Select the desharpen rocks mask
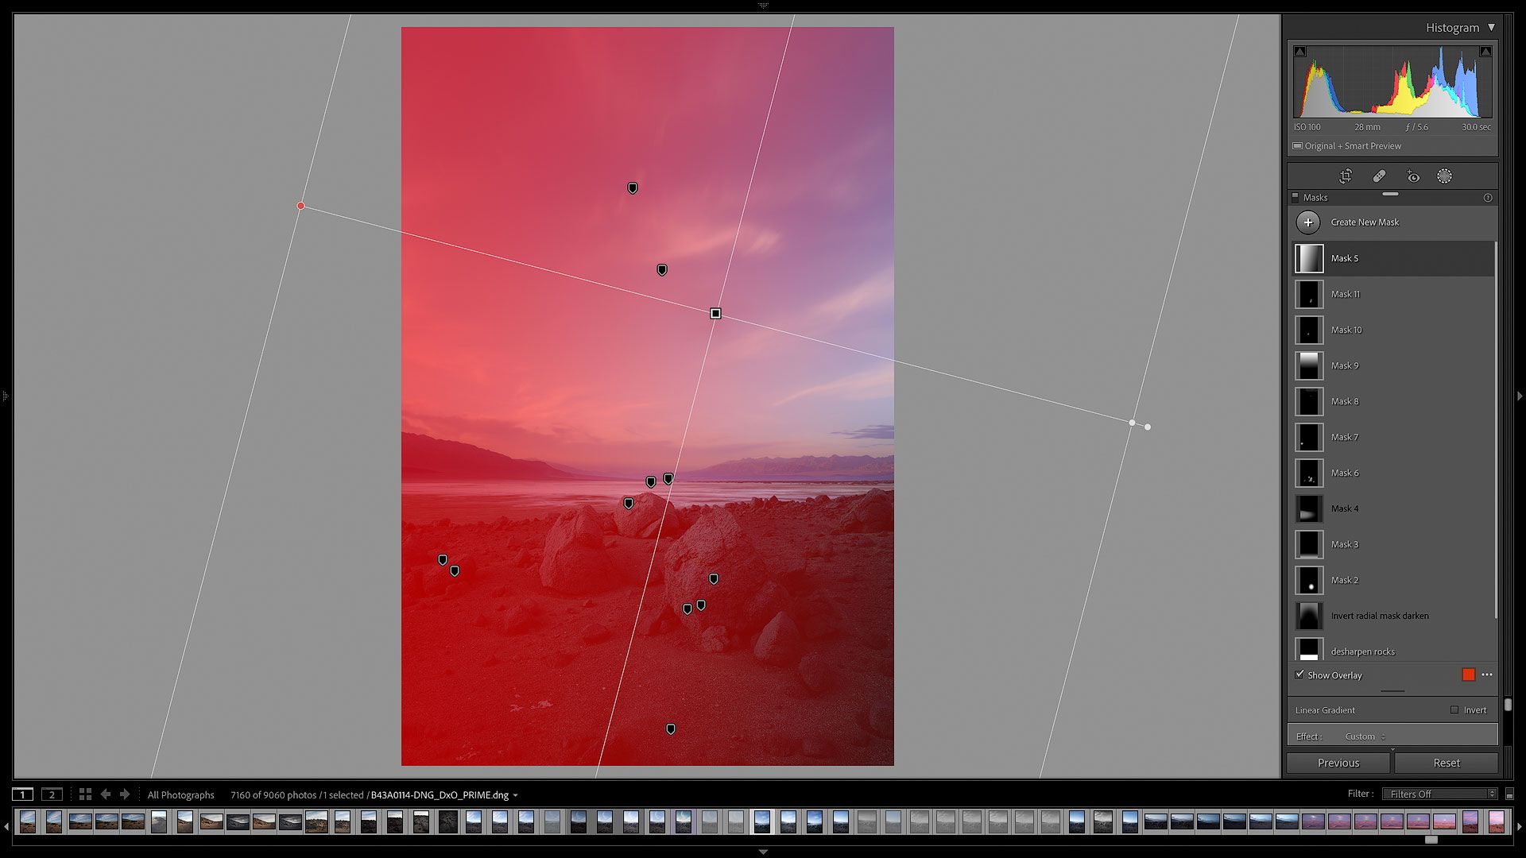 (1362, 651)
